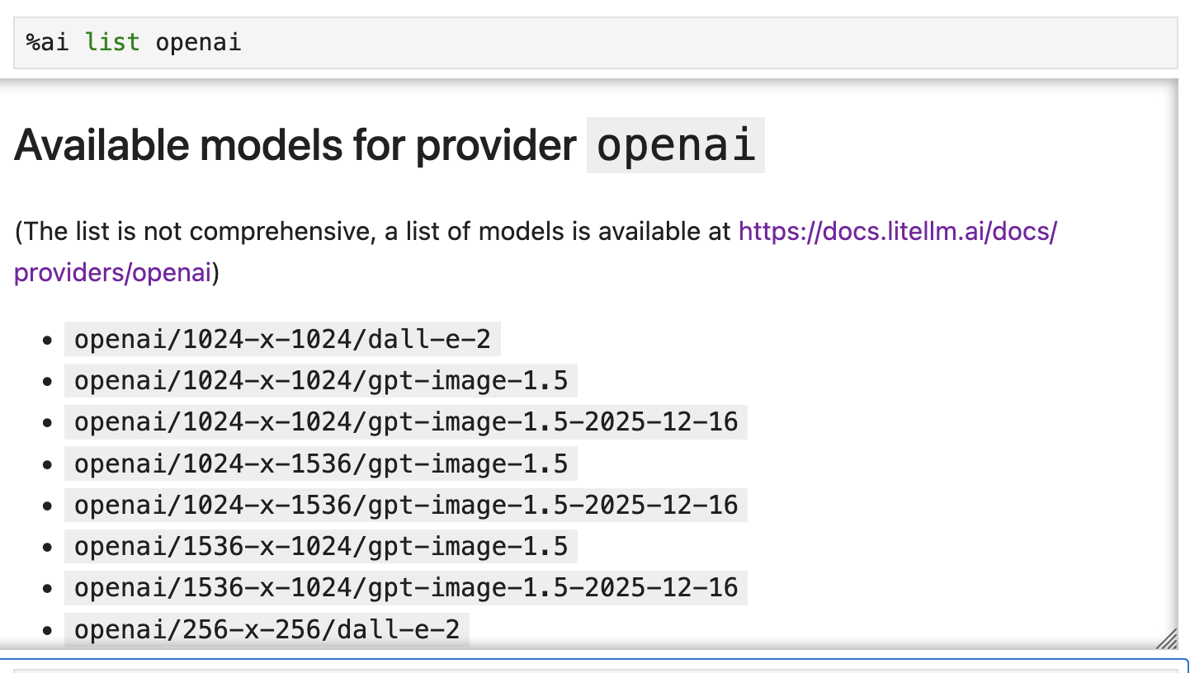The width and height of the screenshot is (1190, 673).
Task: Click the 'Available models for provider' heading
Action: pos(295,145)
